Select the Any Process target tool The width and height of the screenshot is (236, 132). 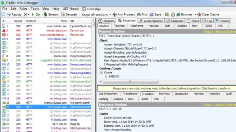click(x=124, y=15)
